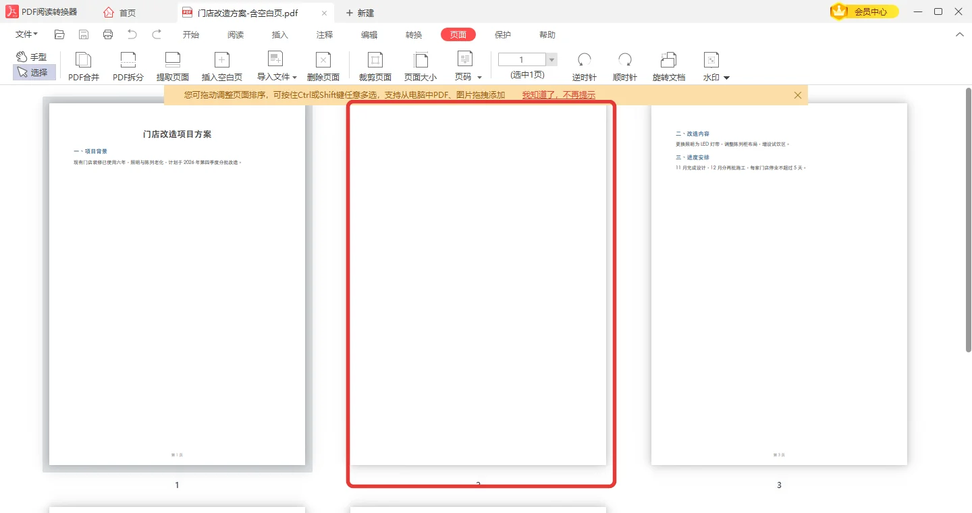The image size is (972, 513).
Task: Click the print icon
Action: pyautogui.click(x=108, y=34)
